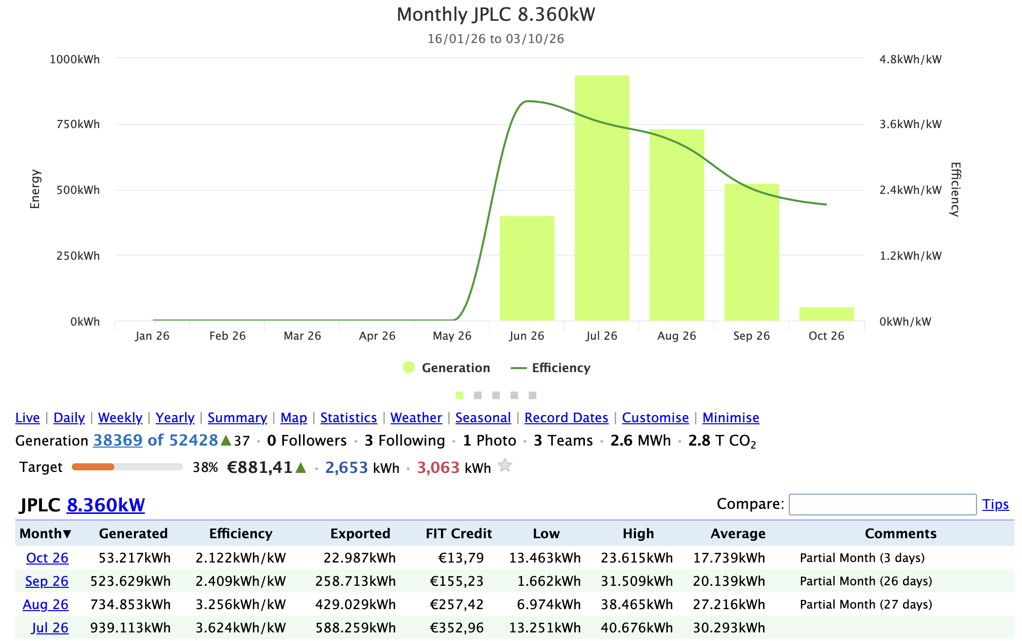Click 'Partial Month (26 days)' comment
The width and height of the screenshot is (1022, 641).
point(866,581)
